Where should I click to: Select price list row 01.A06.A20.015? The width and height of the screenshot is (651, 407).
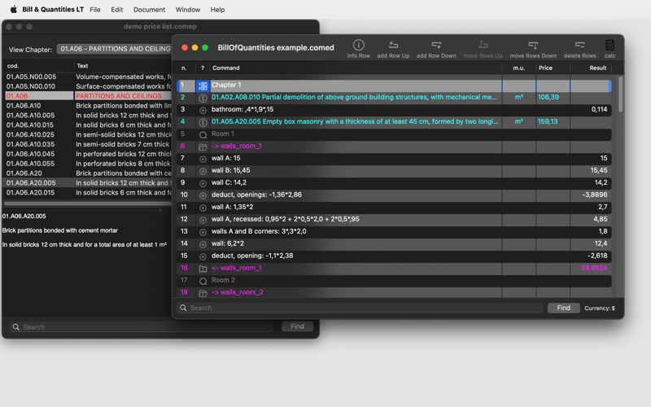pos(87,193)
